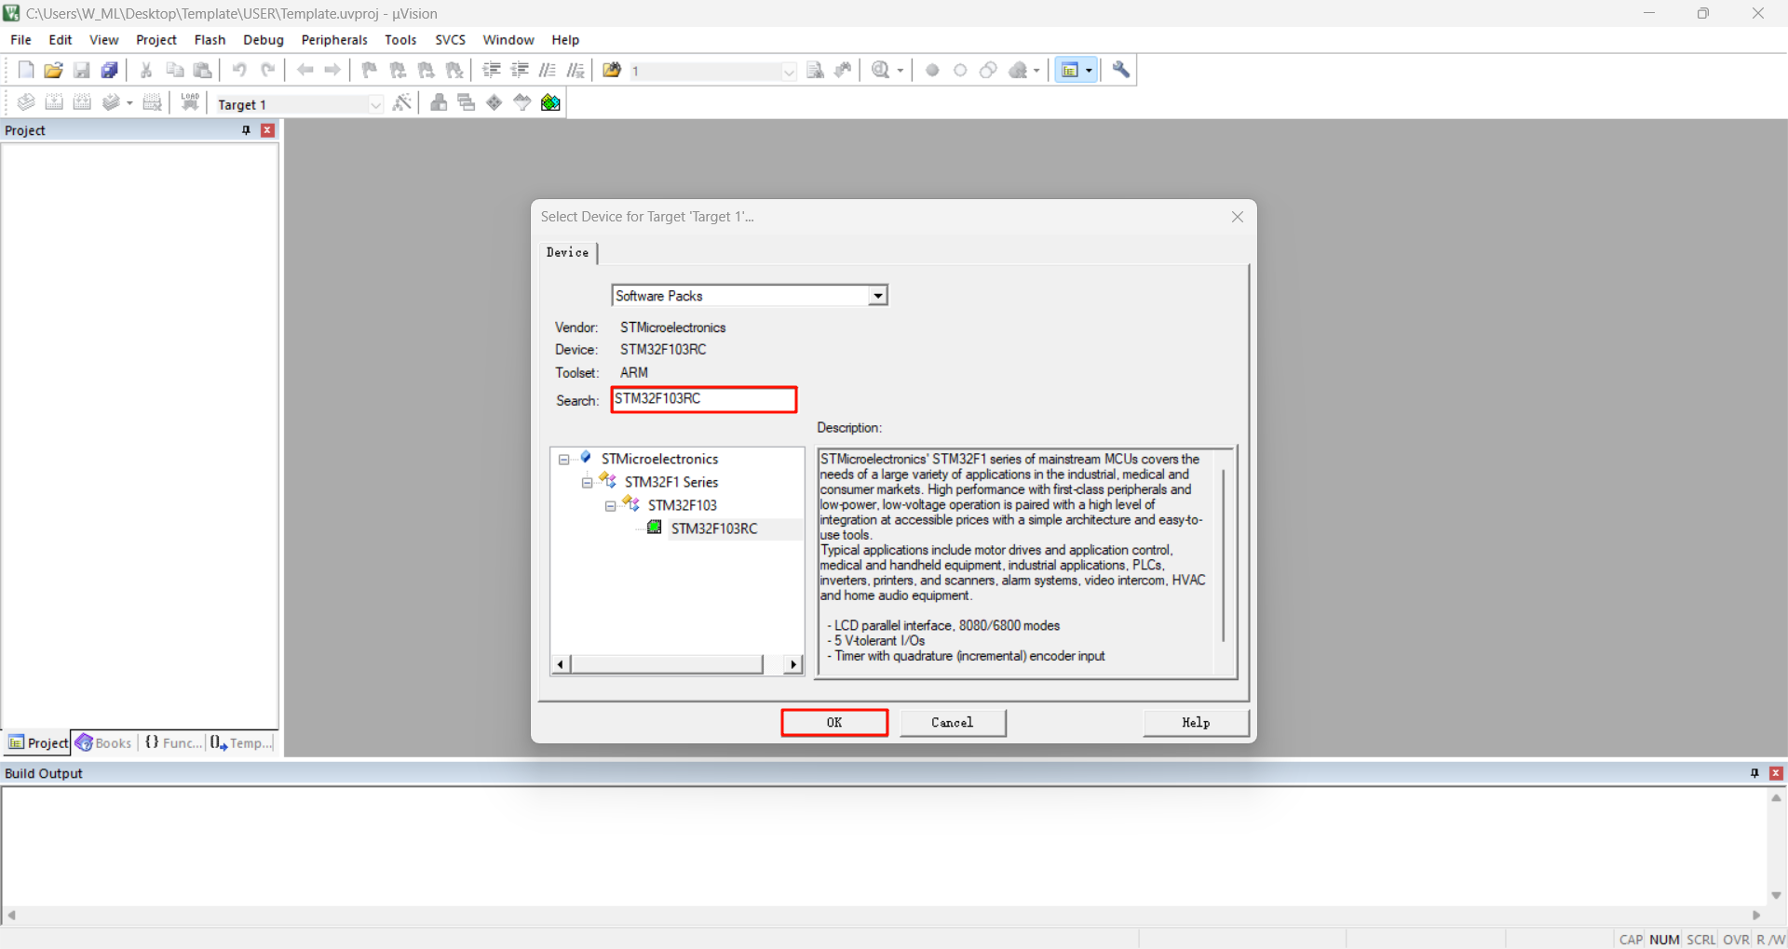Close the Build Output panel with red X
Image resolution: width=1788 pixels, height=949 pixels.
1776,773
